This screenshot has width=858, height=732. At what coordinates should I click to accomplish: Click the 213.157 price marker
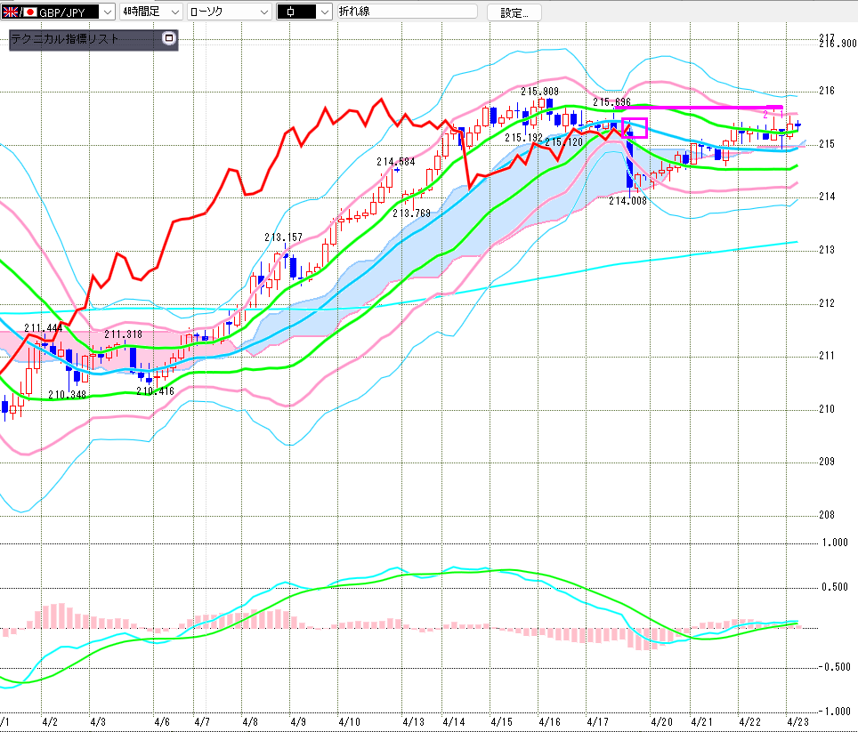click(283, 237)
